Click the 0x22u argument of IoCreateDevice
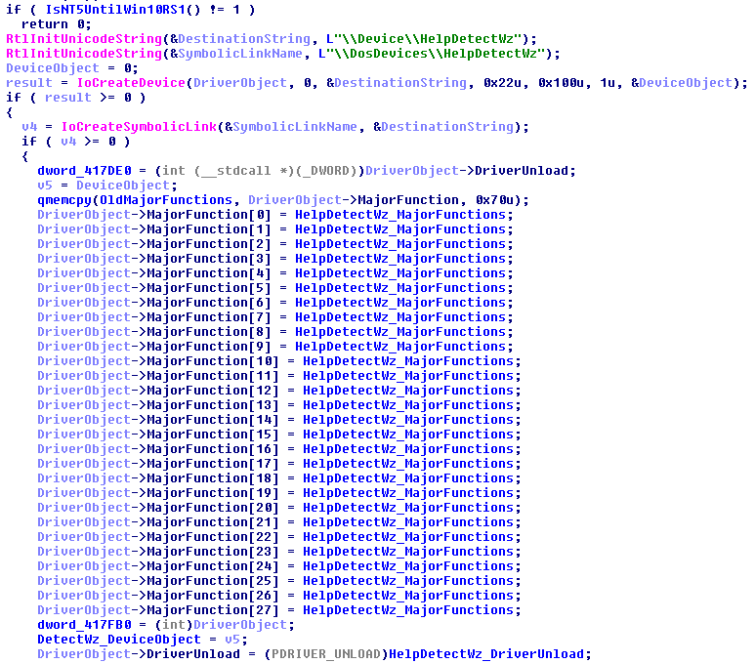 click(502, 83)
